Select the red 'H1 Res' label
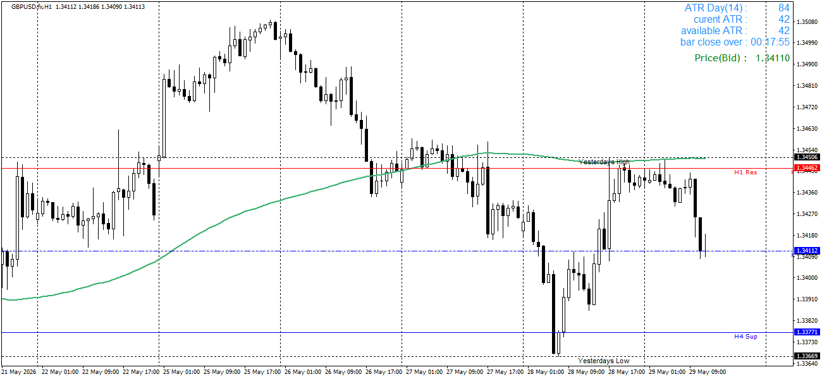Image resolution: width=822 pixels, height=379 pixels. tap(745, 172)
